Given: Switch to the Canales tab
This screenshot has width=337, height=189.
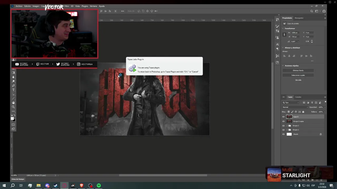Looking at the screenshot, I should (x=298, y=97).
